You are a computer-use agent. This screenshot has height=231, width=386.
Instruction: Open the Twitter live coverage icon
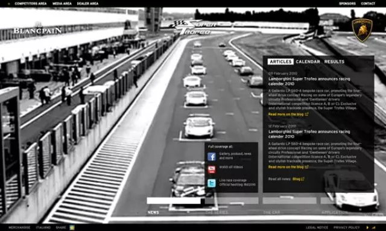point(212,183)
